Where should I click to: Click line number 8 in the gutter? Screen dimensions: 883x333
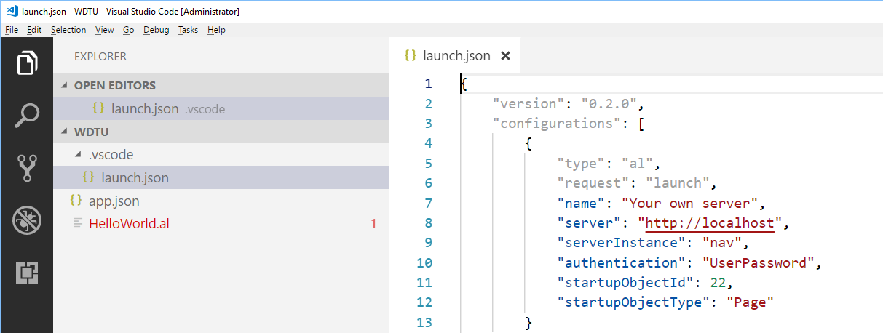(428, 223)
